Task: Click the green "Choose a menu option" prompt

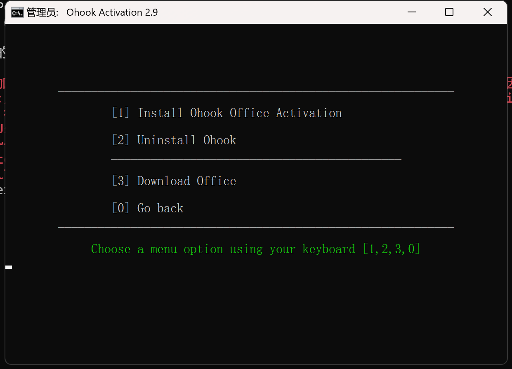Action: pyautogui.click(x=256, y=249)
